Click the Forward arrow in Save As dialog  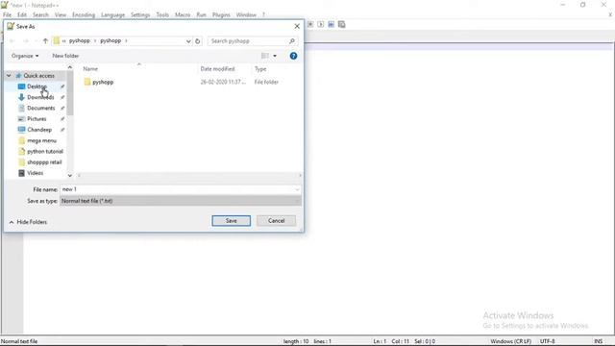(25, 40)
